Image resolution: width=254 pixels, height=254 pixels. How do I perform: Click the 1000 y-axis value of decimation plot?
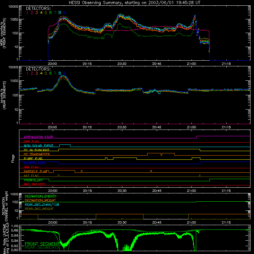pyautogui.click(x=14, y=194)
